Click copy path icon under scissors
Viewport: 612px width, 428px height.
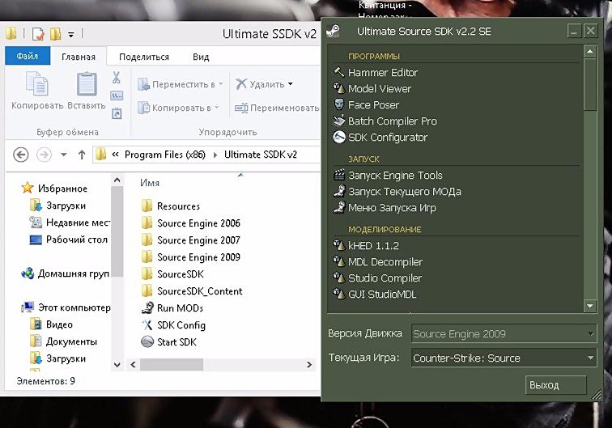tap(117, 95)
